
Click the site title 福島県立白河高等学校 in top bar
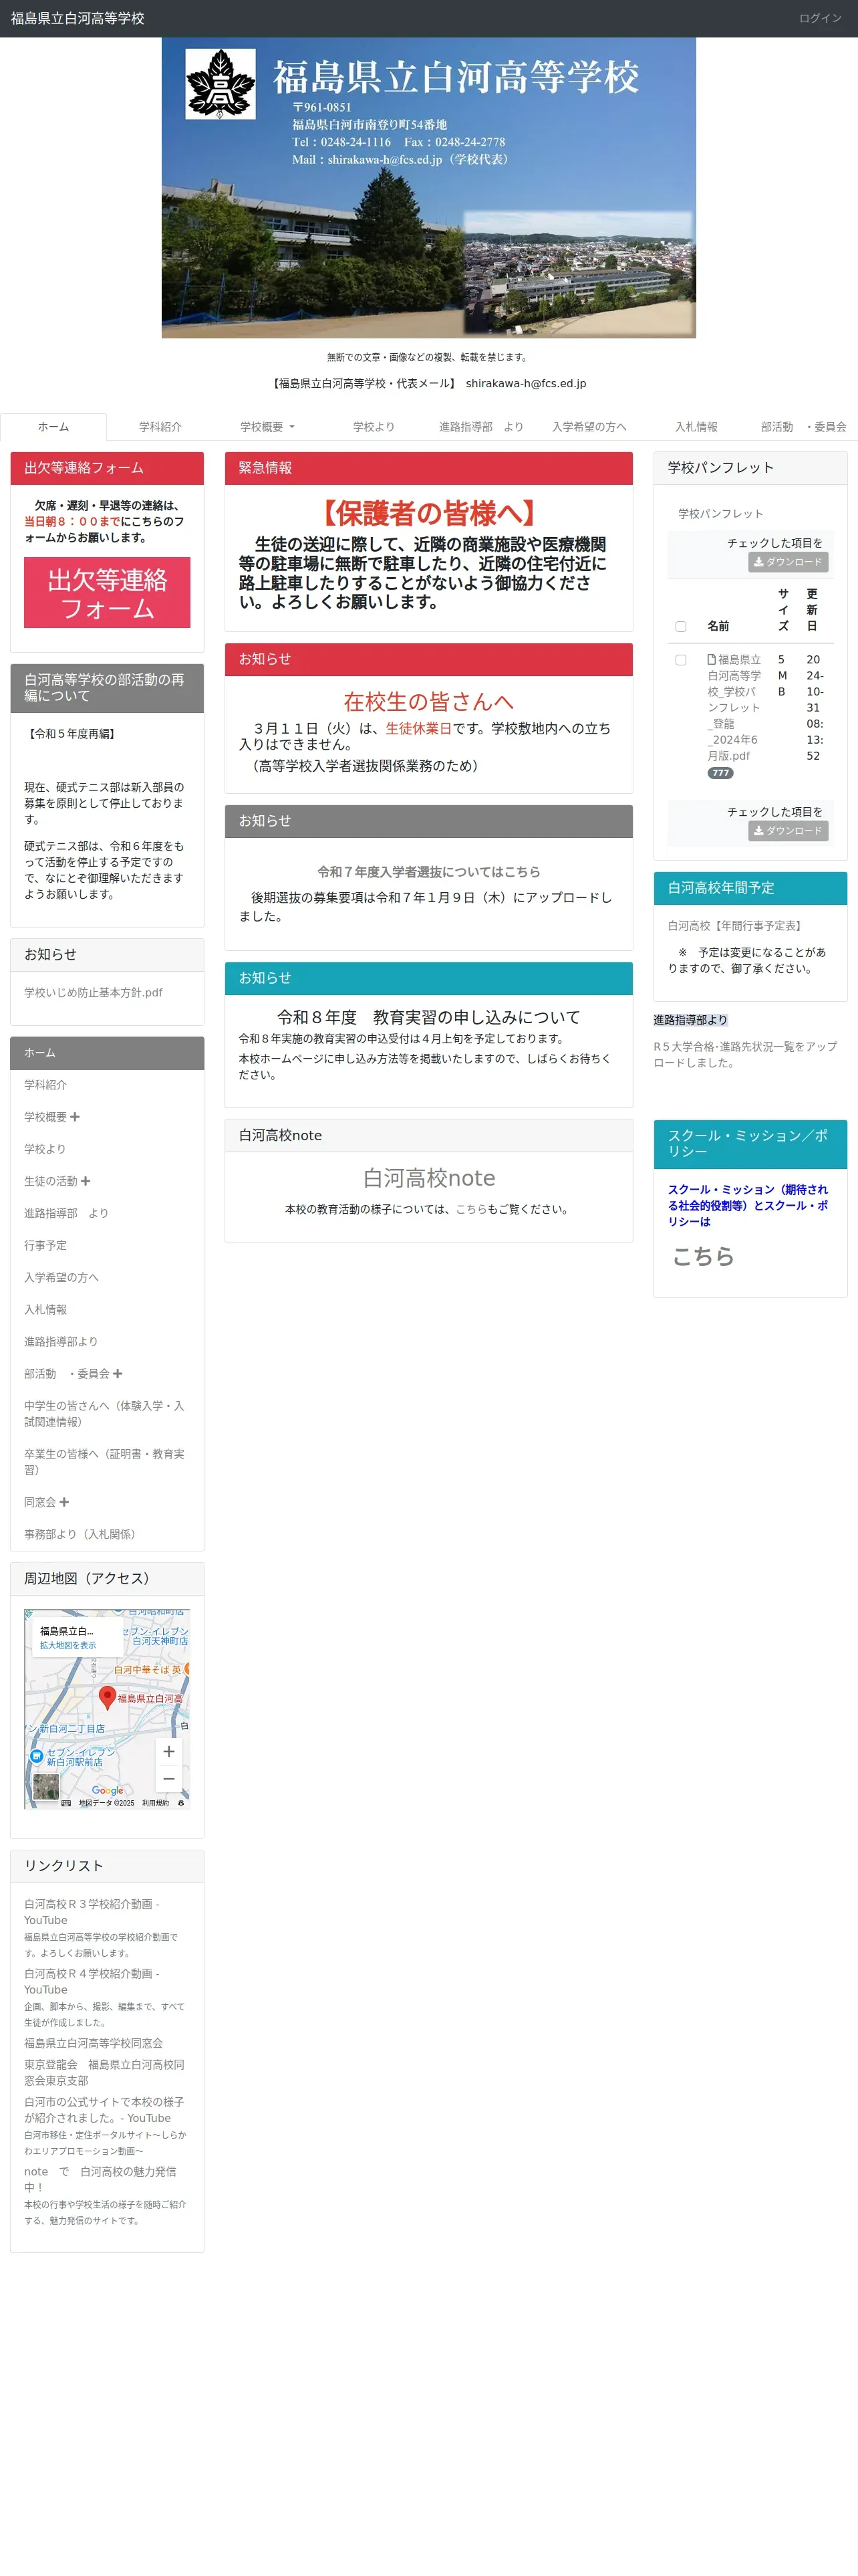(78, 18)
